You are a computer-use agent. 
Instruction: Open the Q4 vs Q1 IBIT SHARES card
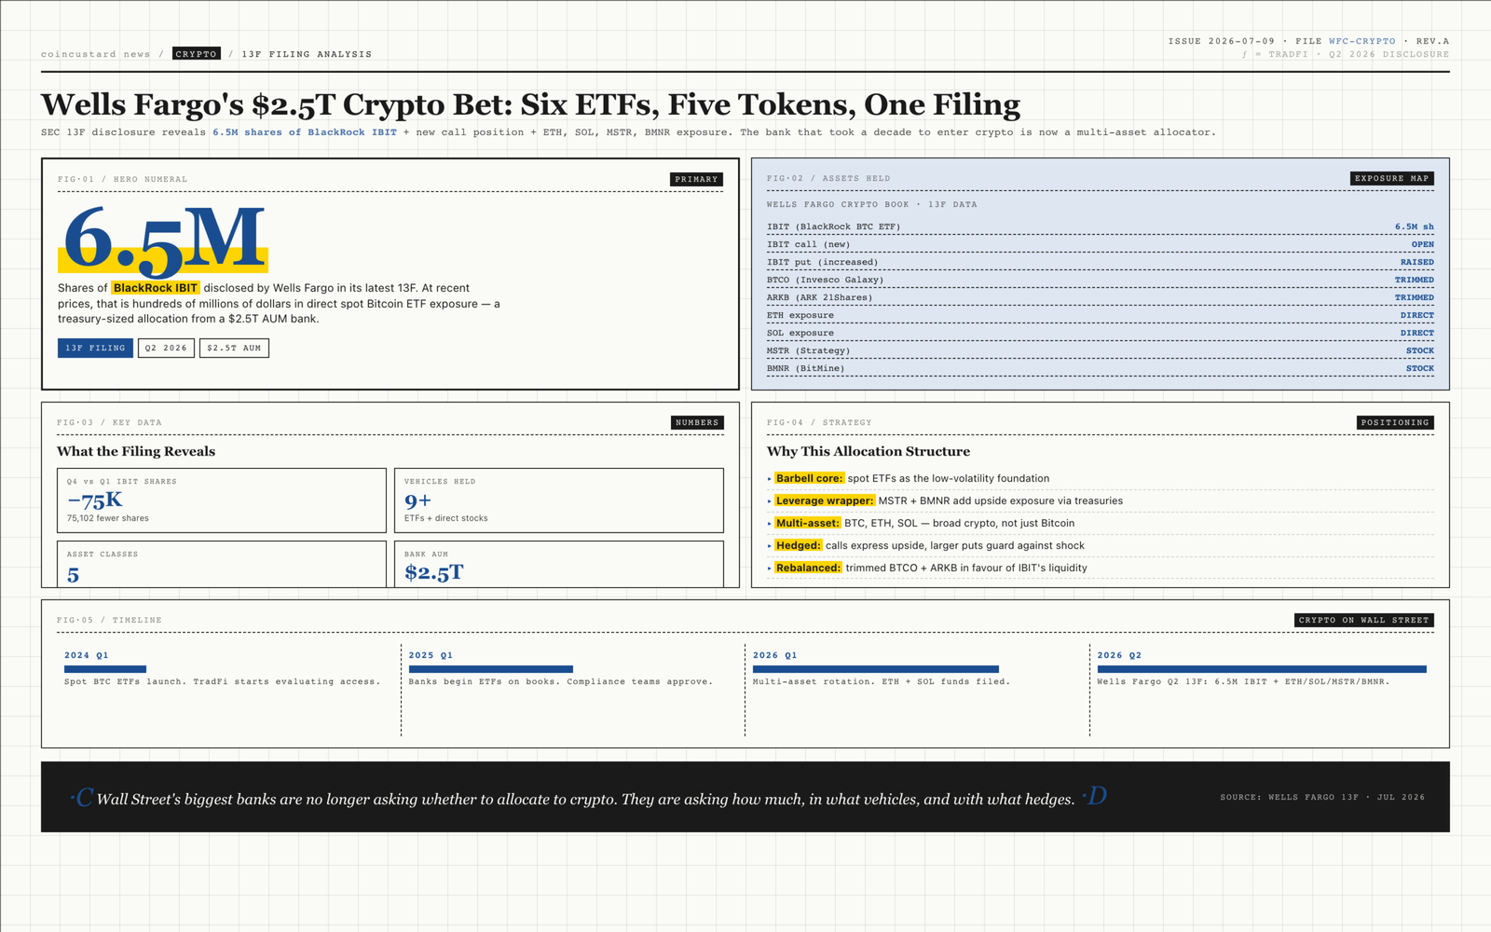pyautogui.click(x=222, y=500)
